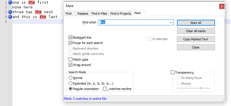231x106 pixels.
Task: Check the '. matches newline' option
Action: [x=105, y=89]
